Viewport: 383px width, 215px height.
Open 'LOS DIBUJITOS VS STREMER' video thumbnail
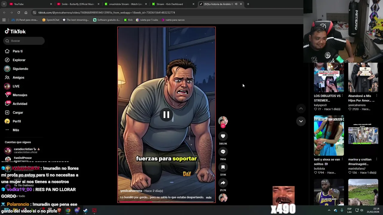point(329,78)
